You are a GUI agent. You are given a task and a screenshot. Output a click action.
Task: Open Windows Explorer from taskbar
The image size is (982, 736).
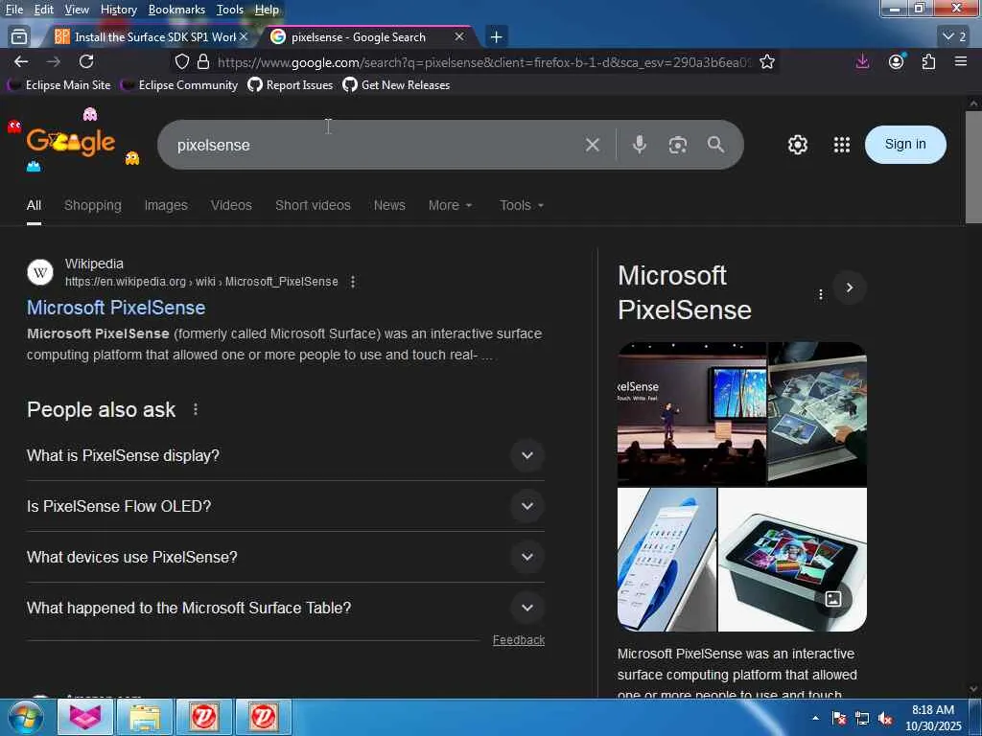click(145, 717)
